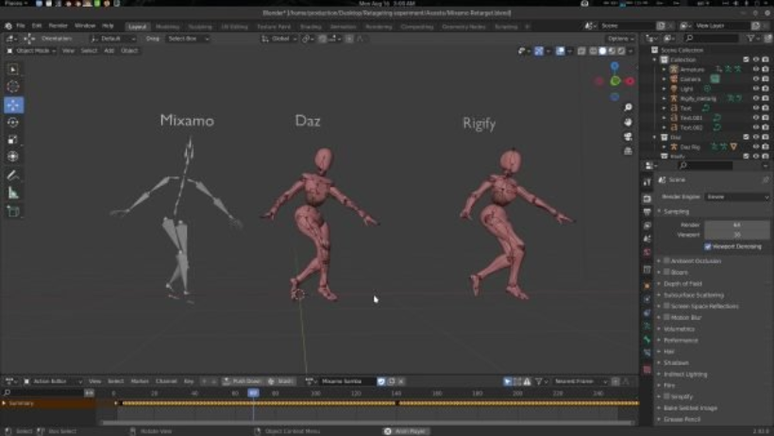The width and height of the screenshot is (774, 436).
Task: Open the Scene properties tab
Action: (x=648, y=239)
